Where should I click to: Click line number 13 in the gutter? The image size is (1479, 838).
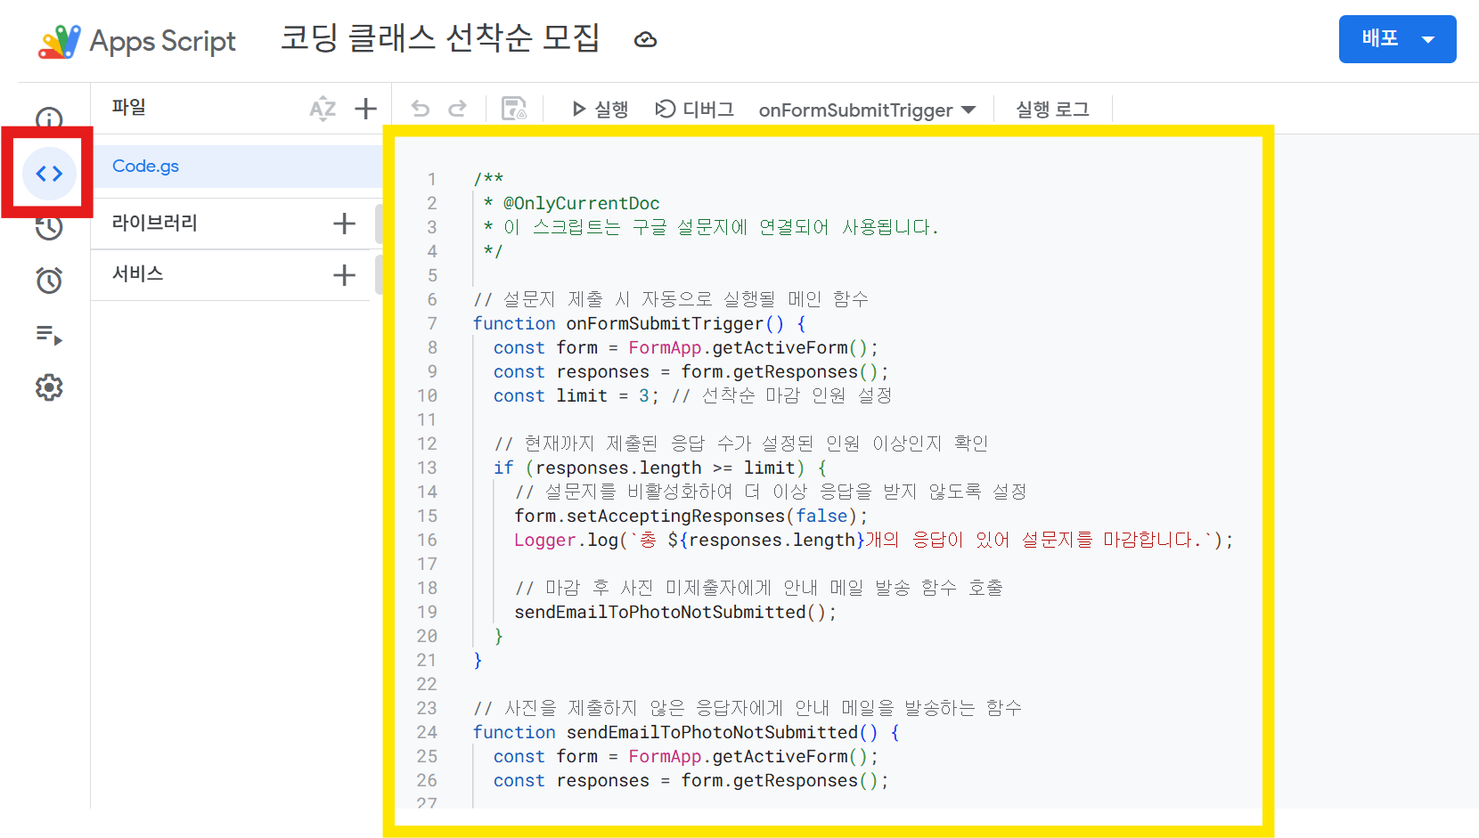pyautogui.click(x=427, y=468)
